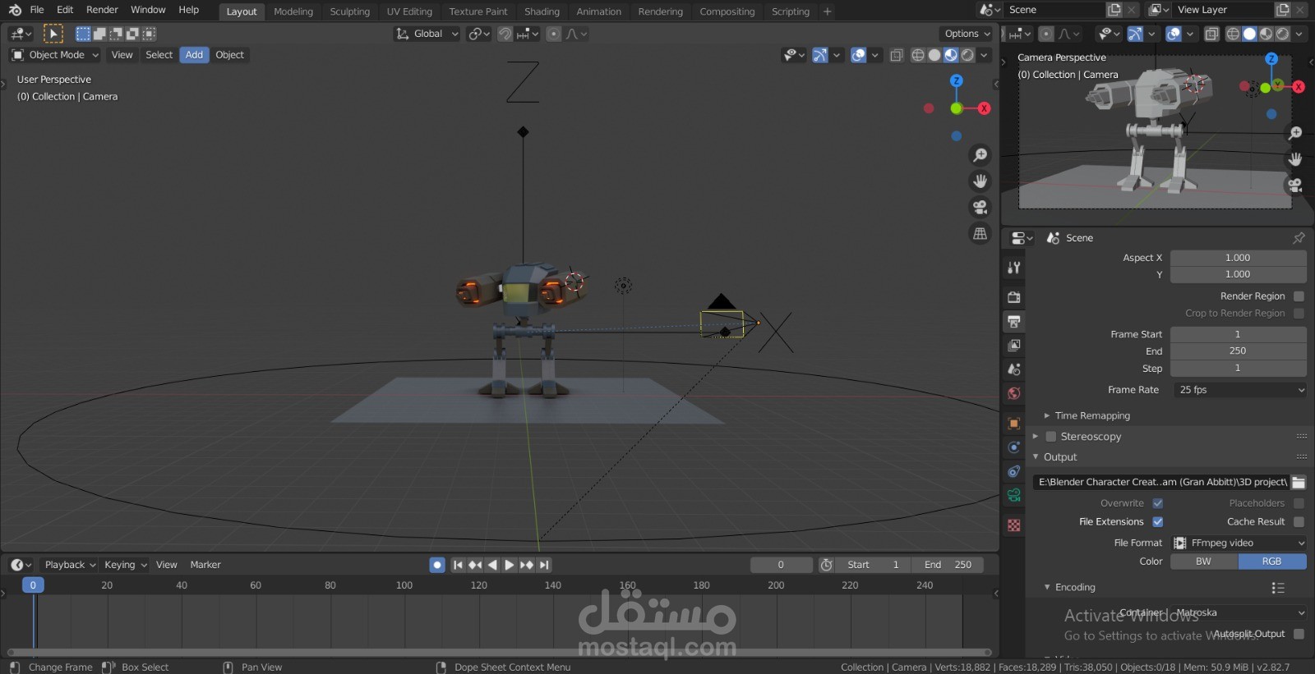Pin the properties editor context
Image resolution: width=1315 pixels, height=674 pixels.
1299,238
